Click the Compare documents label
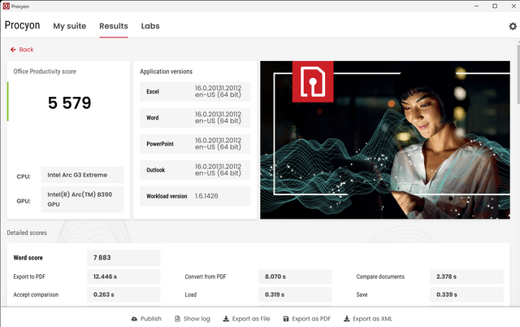Viewport: 520px width, 327px height. [x=380, y=277]
